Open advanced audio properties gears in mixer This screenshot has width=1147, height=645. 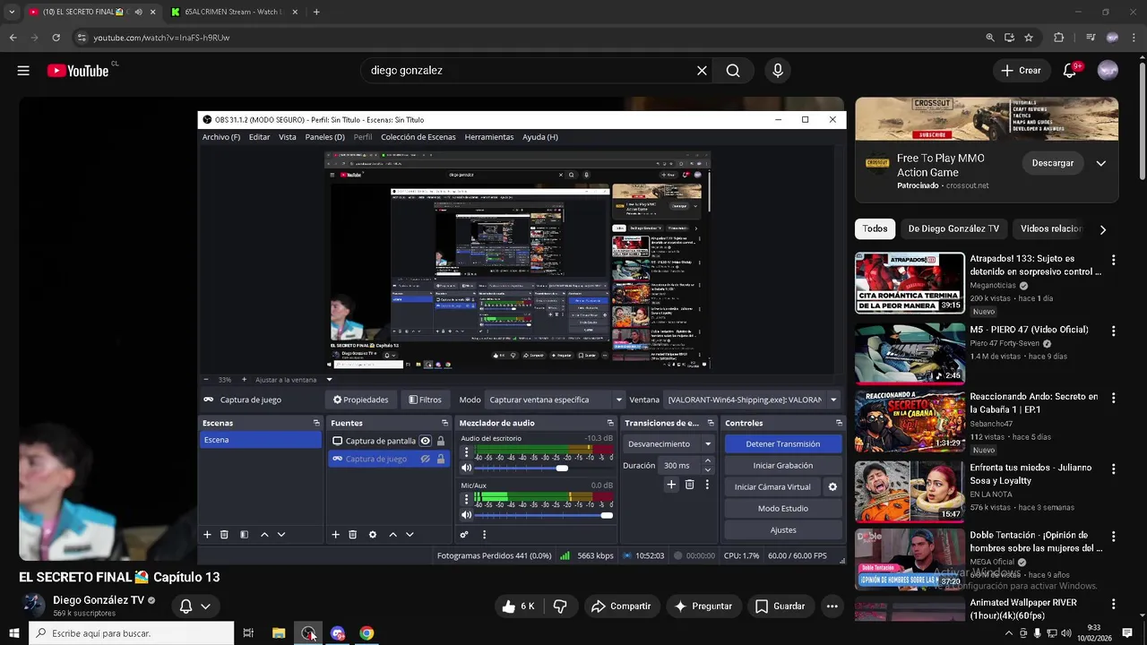pos(464,535)
